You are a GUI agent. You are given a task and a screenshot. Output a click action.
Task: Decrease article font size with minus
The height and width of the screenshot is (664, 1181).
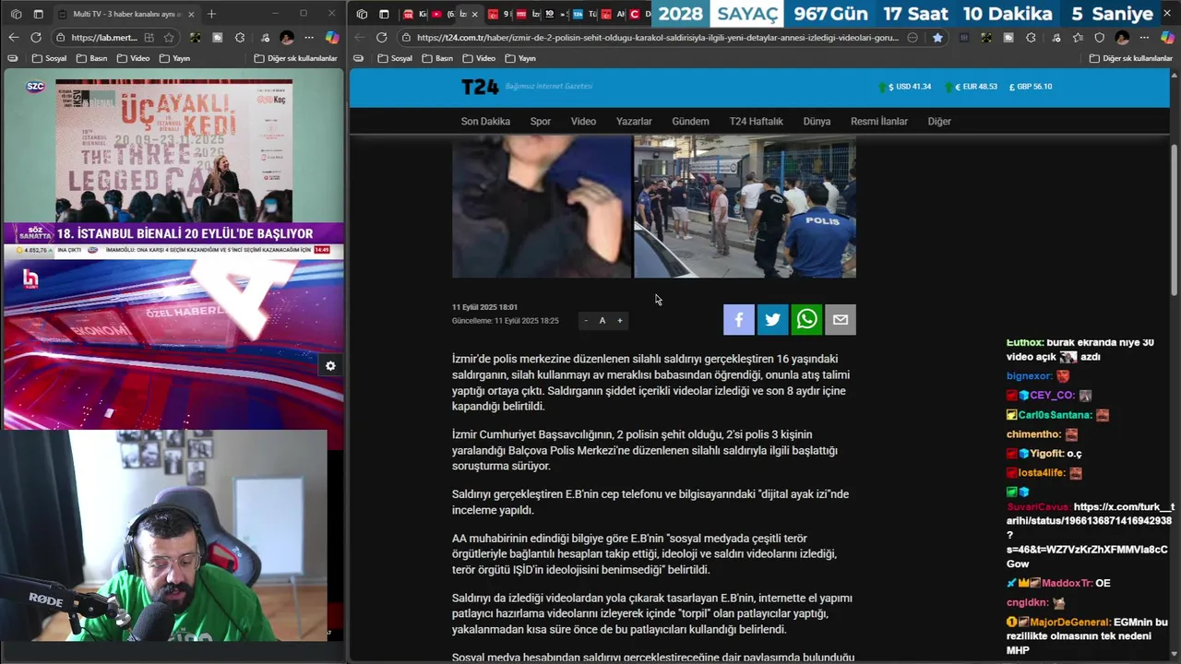[585, 320]
